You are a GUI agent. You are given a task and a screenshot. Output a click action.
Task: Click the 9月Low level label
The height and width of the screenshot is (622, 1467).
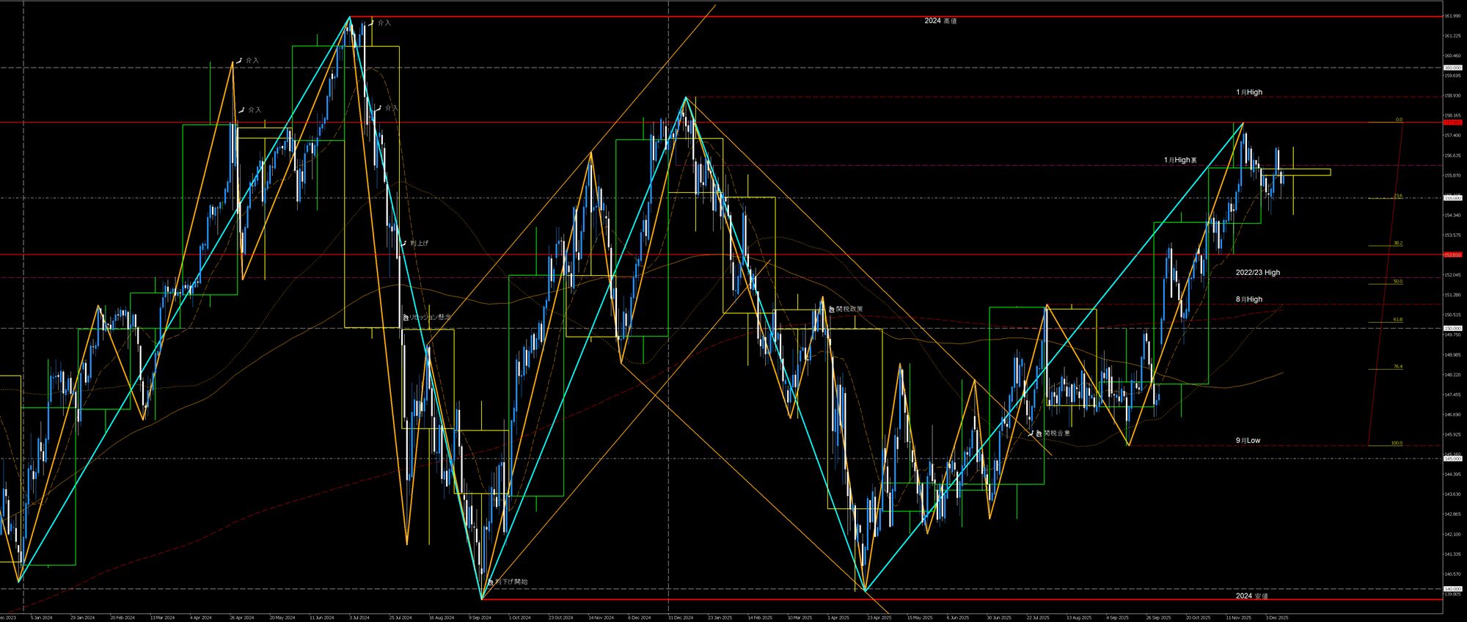click(1248, 440)
